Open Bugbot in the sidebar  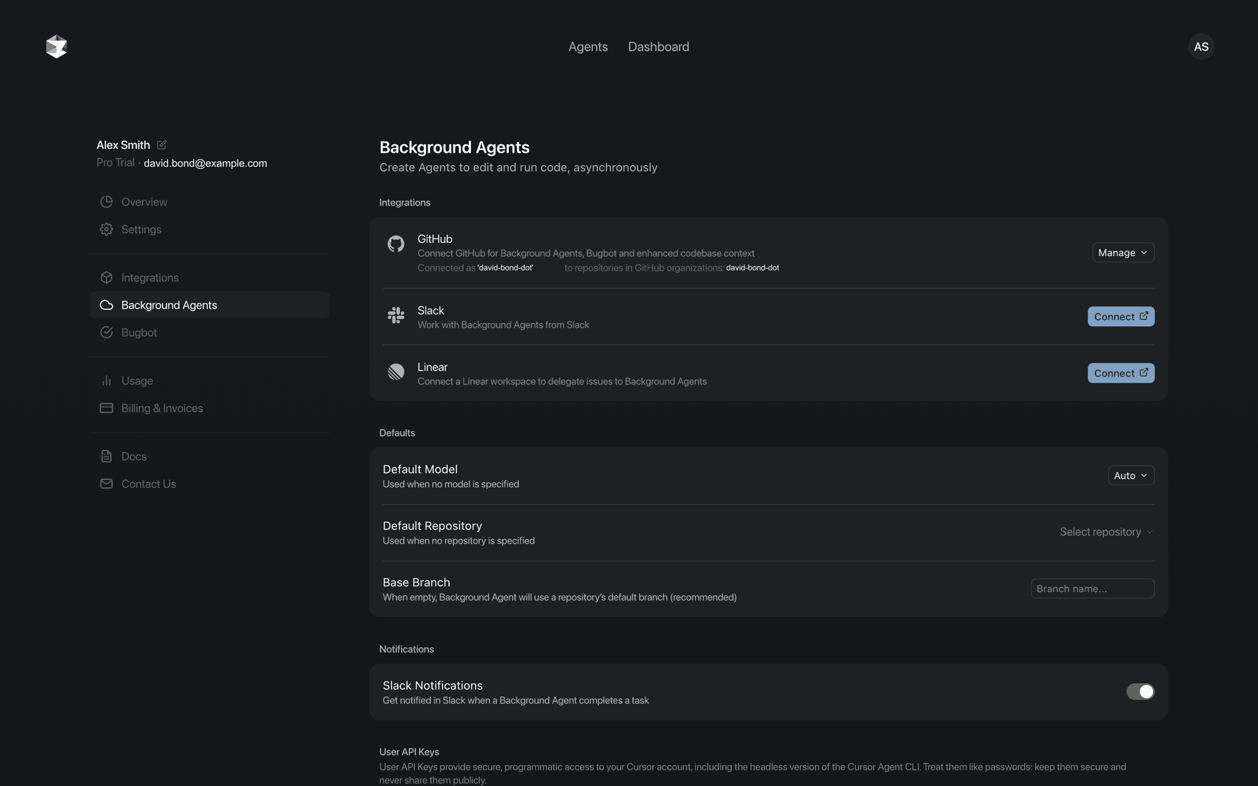tap(210, 333)
